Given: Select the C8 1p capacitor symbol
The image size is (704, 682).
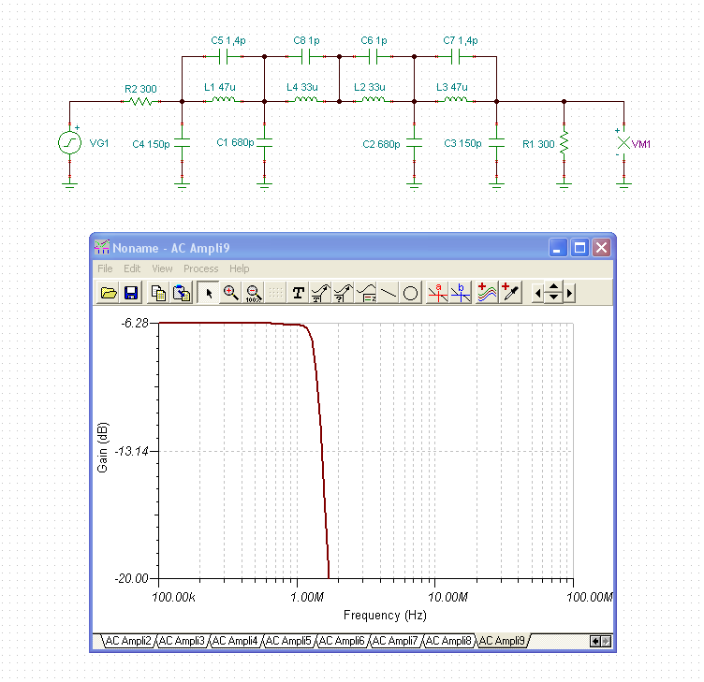Looking at the screenshot, I should click(306, 56).
